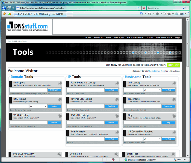Open the Favorites Center star icon

5,14
